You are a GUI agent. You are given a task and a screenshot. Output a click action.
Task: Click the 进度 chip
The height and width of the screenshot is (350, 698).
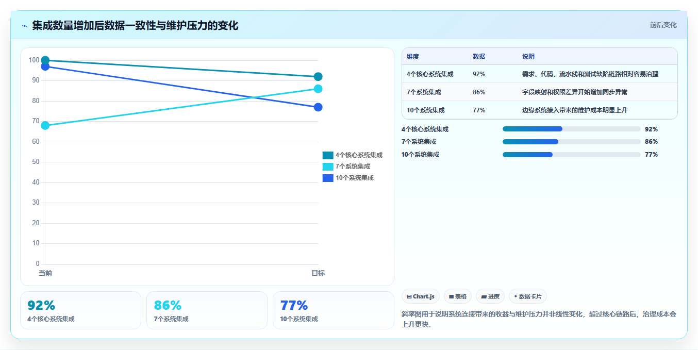point(490,296)
